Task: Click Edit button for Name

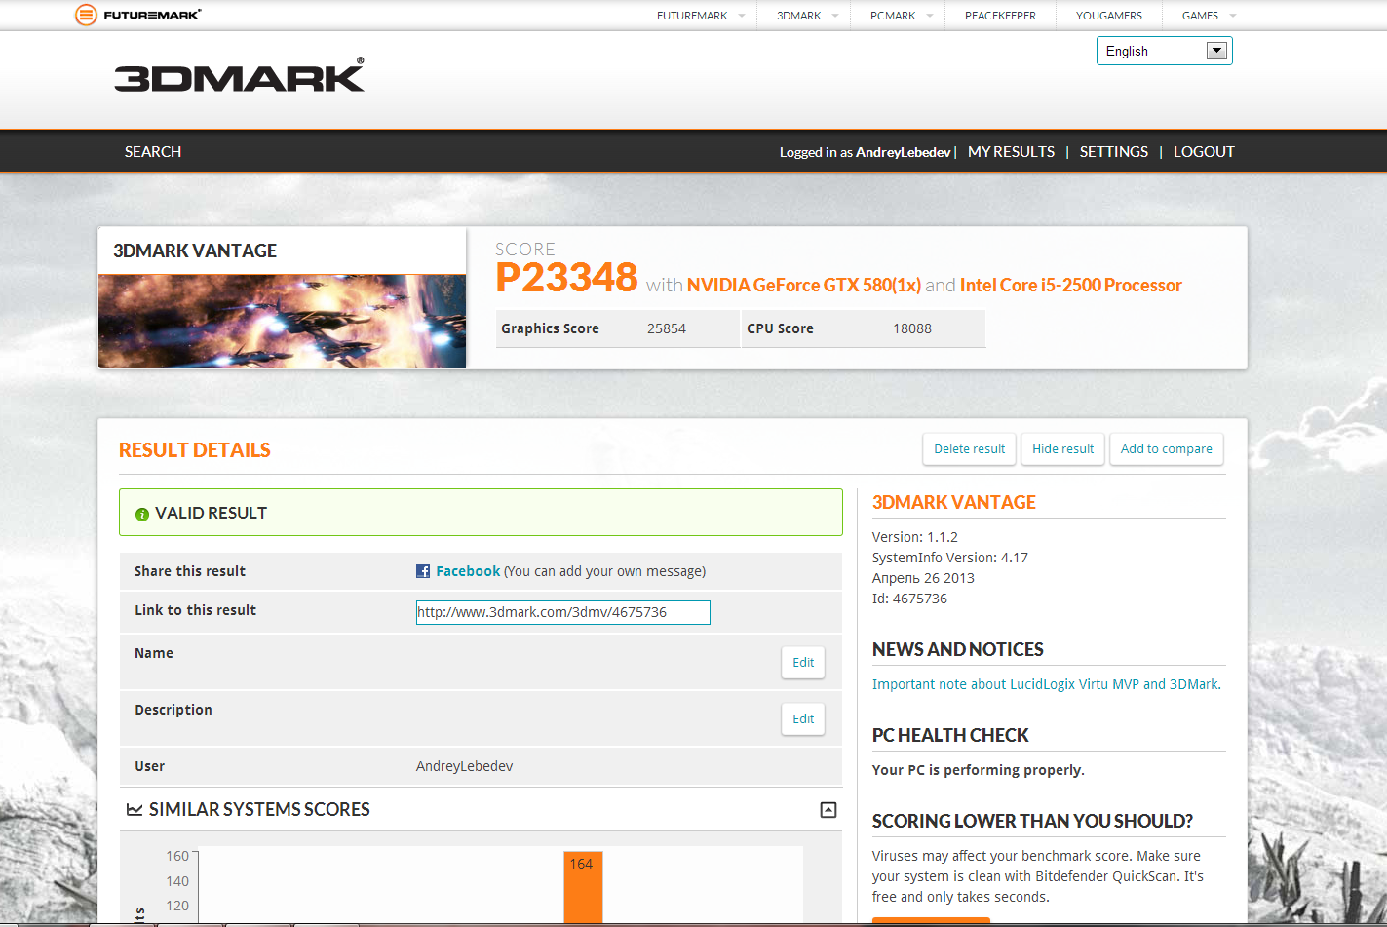Action: (x=803, y=663)
